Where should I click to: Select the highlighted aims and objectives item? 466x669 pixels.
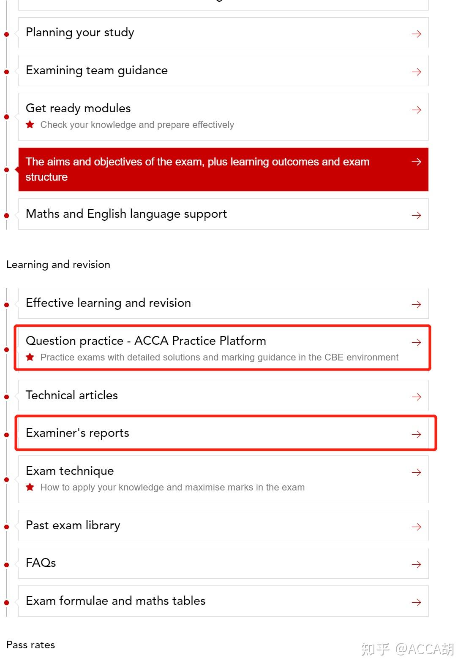[x=197, y=169]
